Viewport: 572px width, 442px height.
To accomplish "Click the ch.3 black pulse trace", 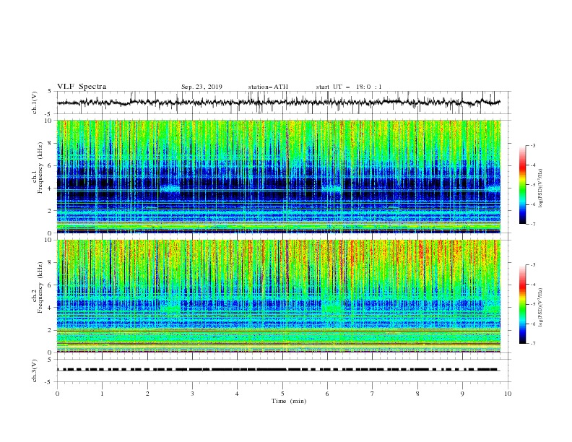I will (279, 370).
